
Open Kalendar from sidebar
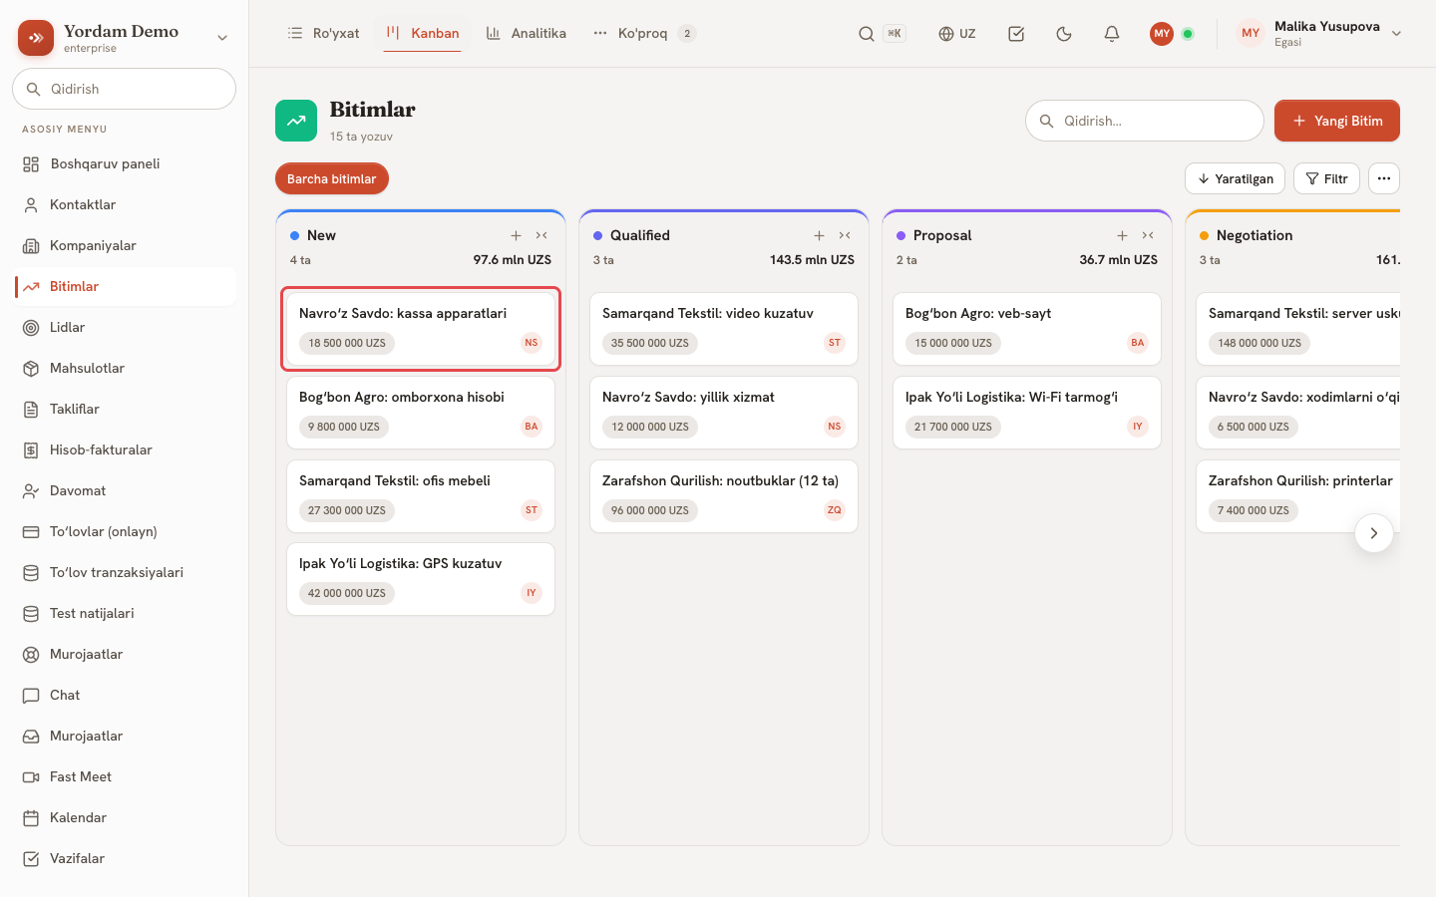click(124, 817)
